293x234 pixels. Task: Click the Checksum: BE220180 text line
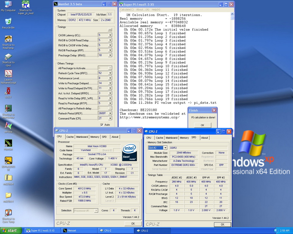click(138, 110)
